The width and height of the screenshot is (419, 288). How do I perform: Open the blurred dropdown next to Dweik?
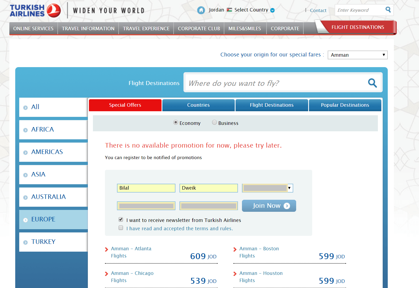[268, 188]
